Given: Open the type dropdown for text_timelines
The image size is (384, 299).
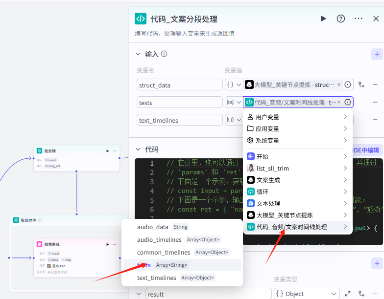Looking at the screenshot, I should [234, 120].
